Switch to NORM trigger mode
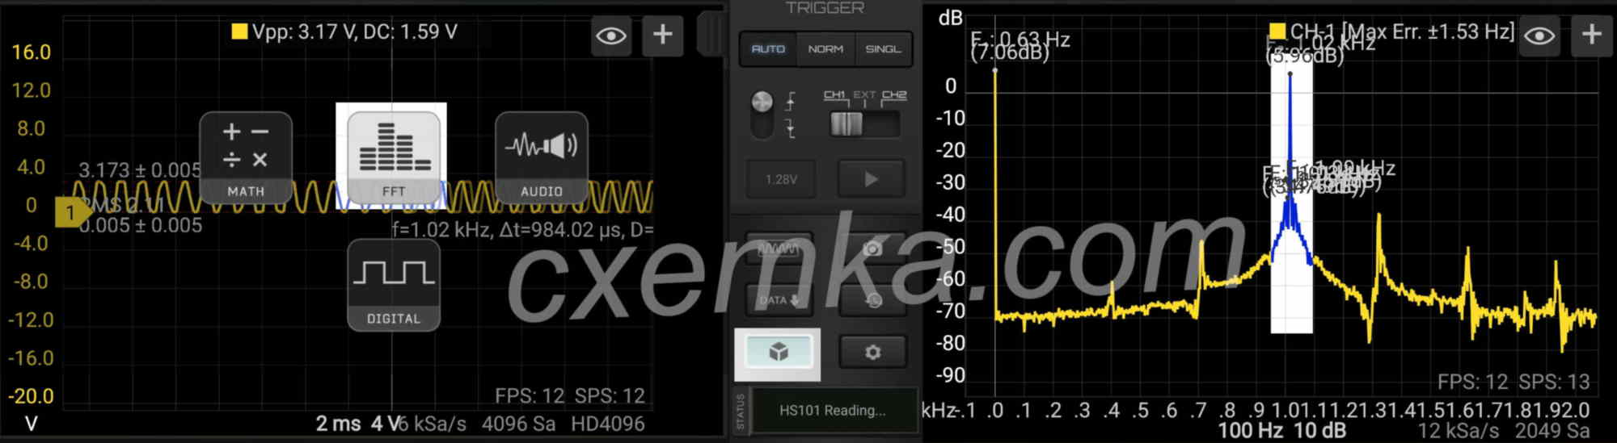 click(825, 49)
